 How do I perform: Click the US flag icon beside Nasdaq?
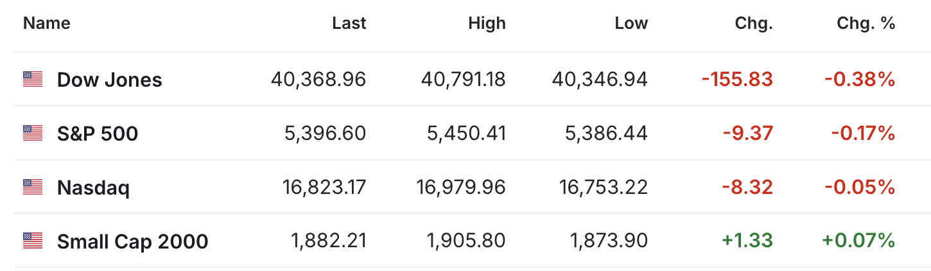pos(32,188)
